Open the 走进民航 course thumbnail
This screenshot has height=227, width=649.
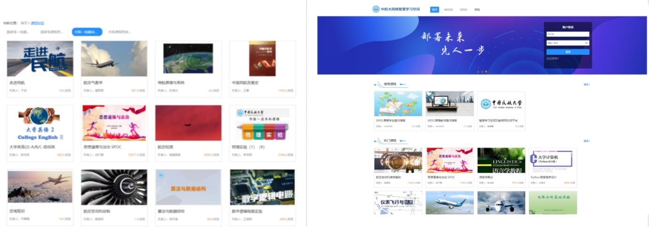pyautogui.click(x=40, y=59)
